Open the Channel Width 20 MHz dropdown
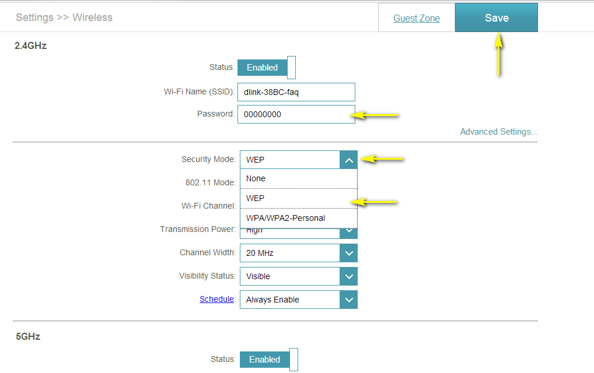Image resolution: width=594 pixels, height=373 pixels. tap(289, 253)
